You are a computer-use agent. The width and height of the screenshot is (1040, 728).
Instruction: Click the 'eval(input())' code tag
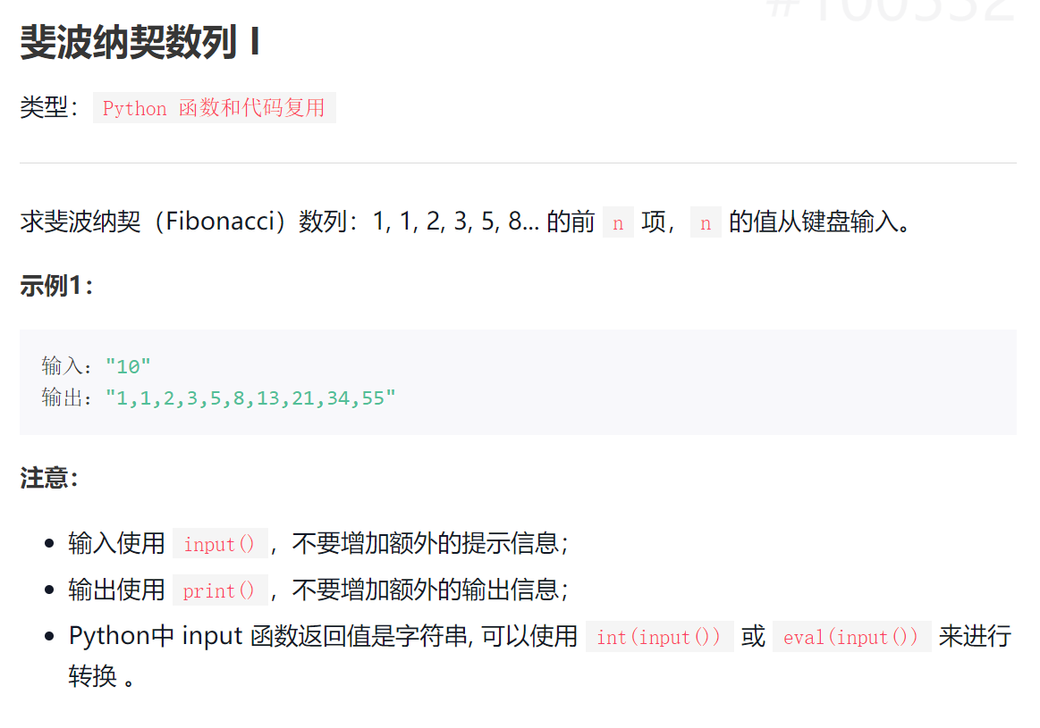tap(851, 636)
